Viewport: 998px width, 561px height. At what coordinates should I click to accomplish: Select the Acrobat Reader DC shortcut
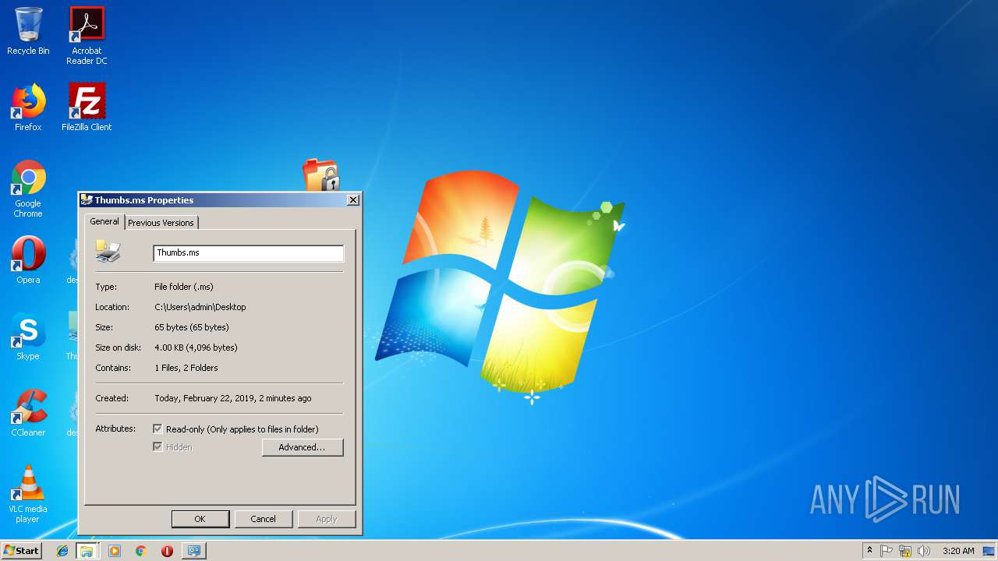coord(87,36)
